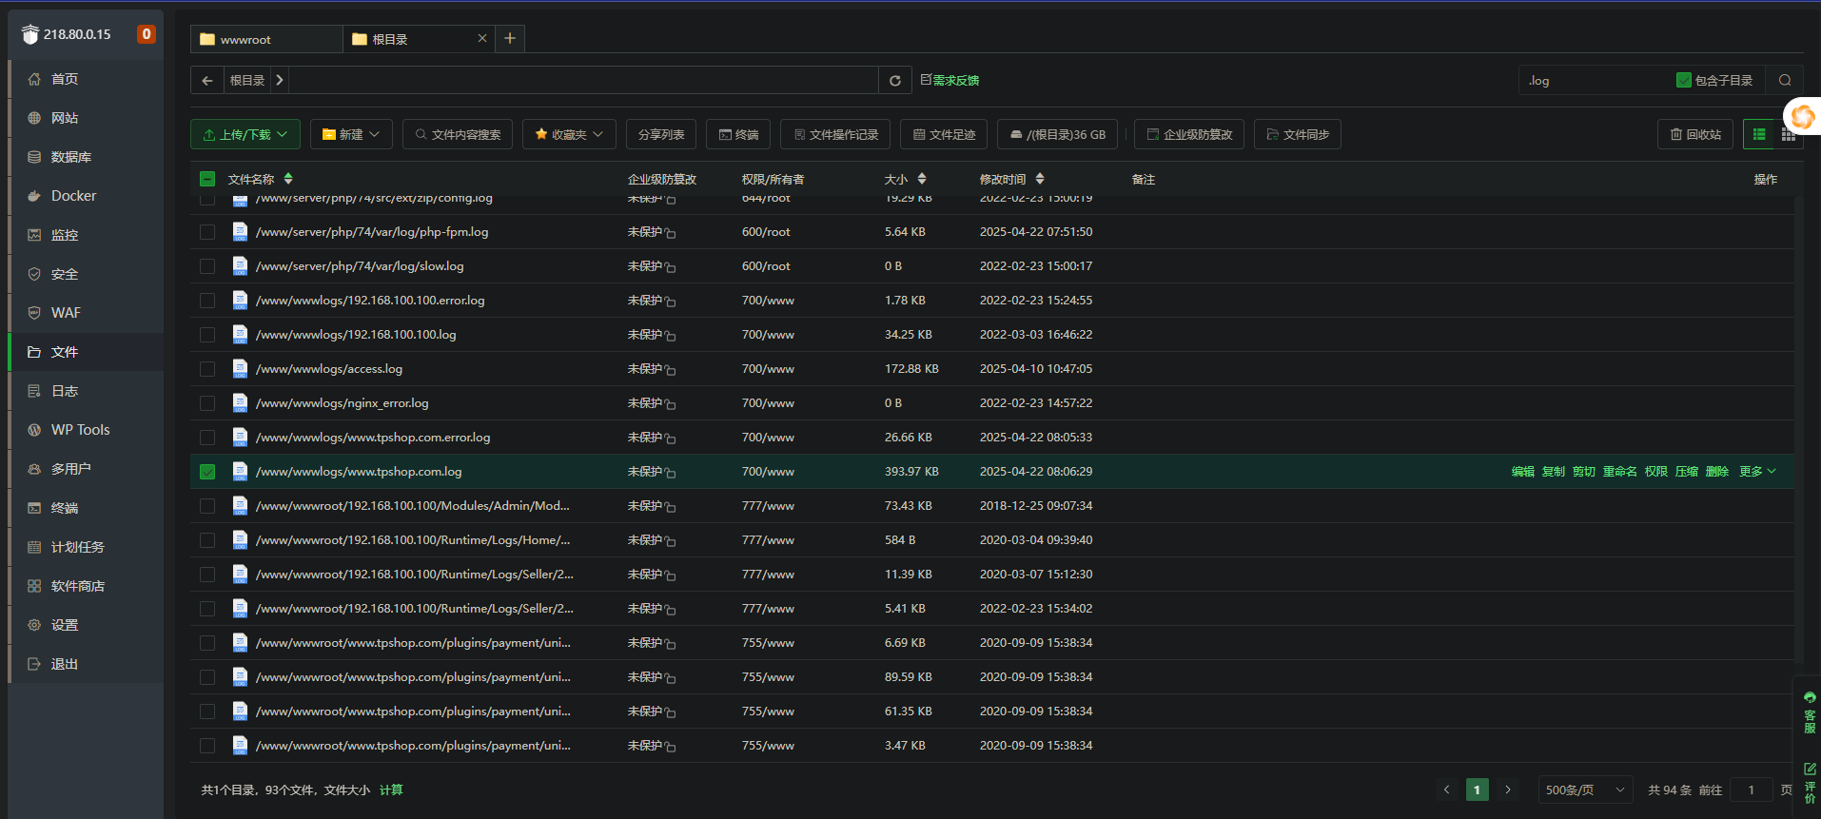The height and width of the screenshot is (819, 1821).
Task: Toggle the 包含子目录 checkbox
Action: point(1684,80)
